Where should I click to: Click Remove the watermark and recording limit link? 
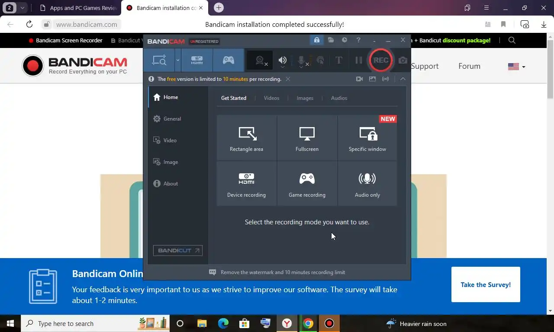pos(283,272)
